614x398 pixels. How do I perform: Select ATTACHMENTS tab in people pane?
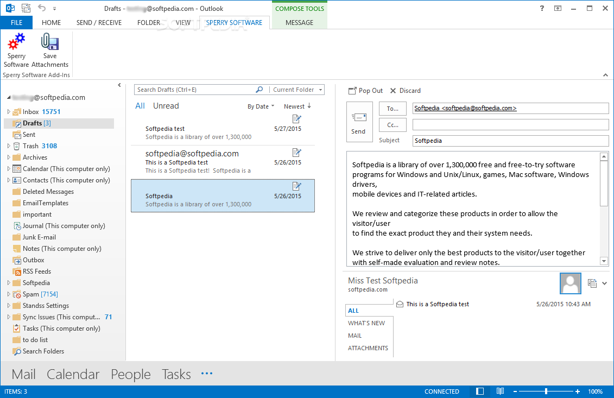coord(368,348)
